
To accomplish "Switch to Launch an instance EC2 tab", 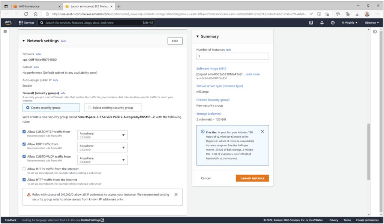I will click(x=89, y=6).
